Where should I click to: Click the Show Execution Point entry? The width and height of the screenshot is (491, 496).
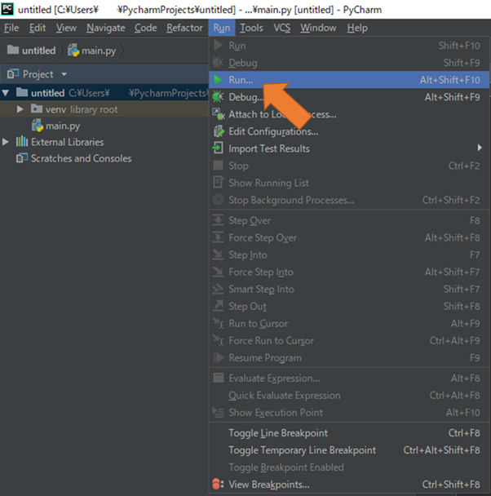click(x=349, y=412)
